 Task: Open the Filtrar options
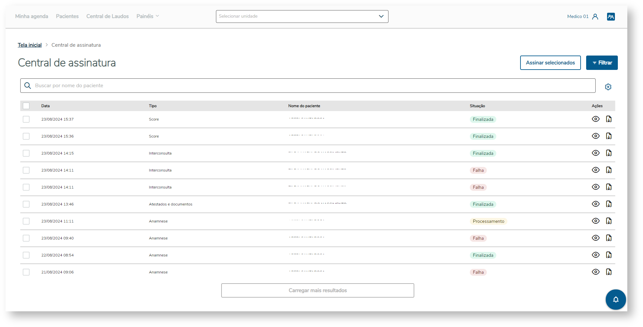tap(602, 63)
